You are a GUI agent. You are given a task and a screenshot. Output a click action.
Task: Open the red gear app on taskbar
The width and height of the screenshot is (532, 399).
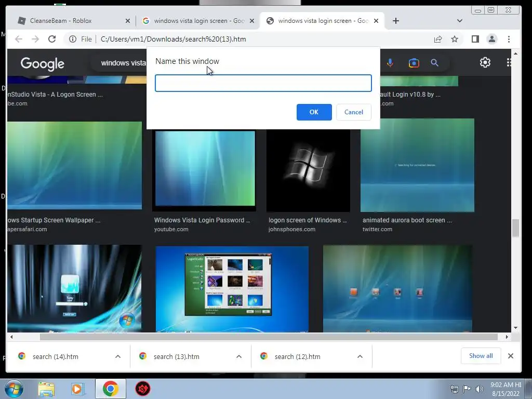point(143,389)
